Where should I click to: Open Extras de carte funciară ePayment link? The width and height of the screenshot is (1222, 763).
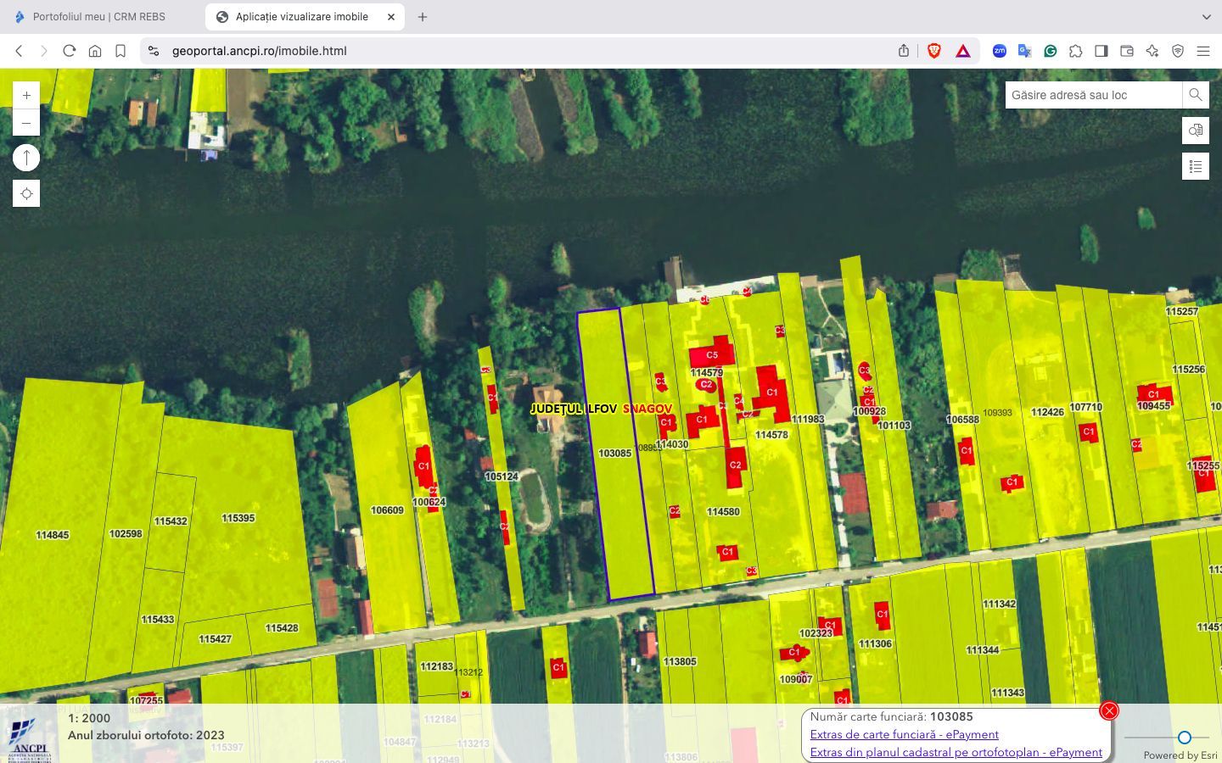point(905,734)
